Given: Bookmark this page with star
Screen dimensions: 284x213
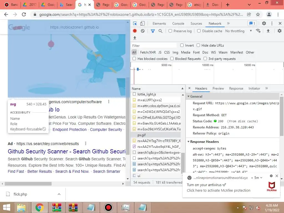Looking at the screenshot, I should pos(258,14).
